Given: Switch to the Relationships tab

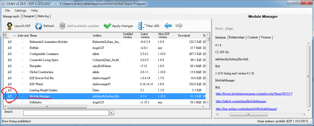Looking at the screenshot, I should point(237,37).
